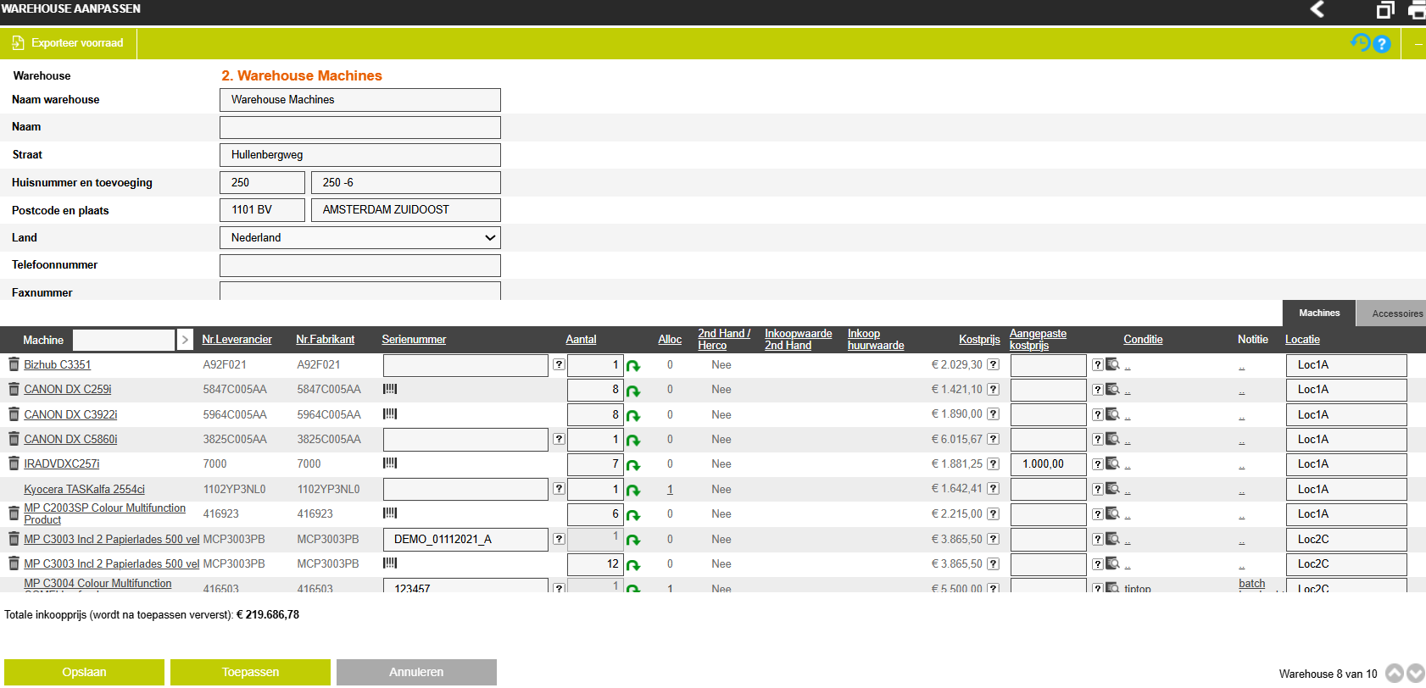This screenshot has width=1426, height=688.
Task: Click green arrow next to IRADVDXC257i quantity
Action: point(633,465)
